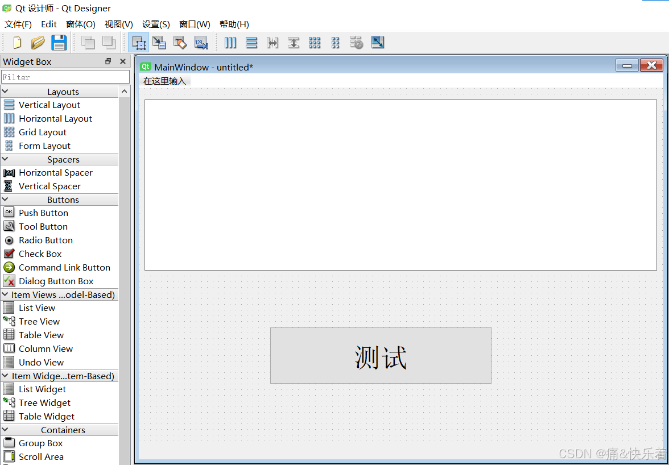The image size is (669, 465).
Task: Click 在这里输入 menu placeholder in MainWindow
Action: coord(165,81)
